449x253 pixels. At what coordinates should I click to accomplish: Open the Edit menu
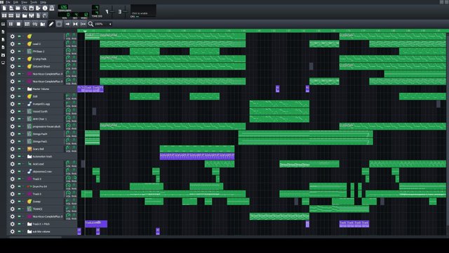tap(15, 2)
